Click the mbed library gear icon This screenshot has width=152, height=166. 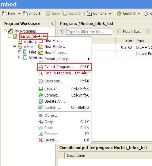coord(20,47)
